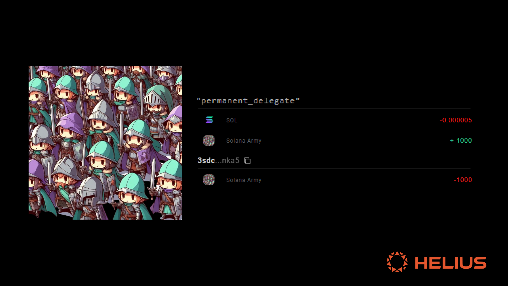The width and height of the screenshot is (508, 286).
Task: Click the copy address icon next to 3sdc...nka5
Action: coord(247,161)
